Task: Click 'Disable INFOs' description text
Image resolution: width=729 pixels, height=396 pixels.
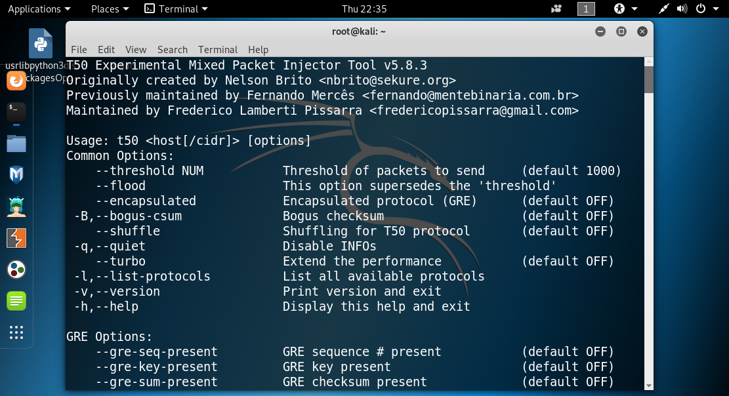Action: [x=329, y=247]
